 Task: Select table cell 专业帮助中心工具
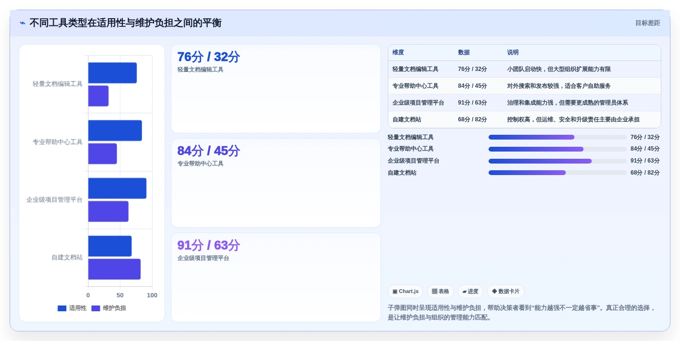[x=416, y=86]
